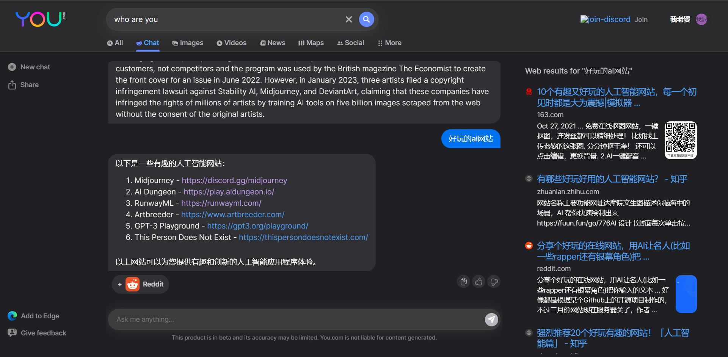The height and width of the screenshot is (357, 728).
Task: Click the Give feedback icon
Action: [x=12, y=333]
